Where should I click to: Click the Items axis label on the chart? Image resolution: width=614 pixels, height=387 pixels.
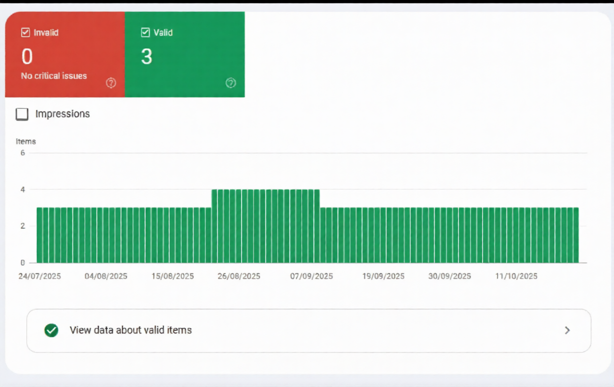pyautogui.click(x=25, y=141)
